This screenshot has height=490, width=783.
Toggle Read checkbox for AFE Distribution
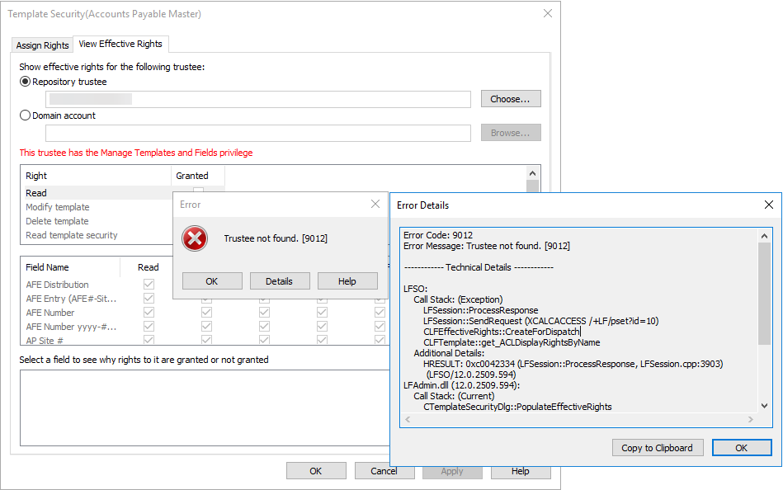pos(149,285)
